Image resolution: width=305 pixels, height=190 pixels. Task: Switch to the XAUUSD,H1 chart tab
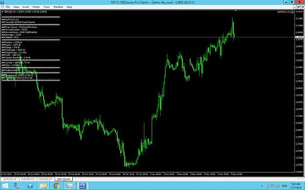pos(45,179)
